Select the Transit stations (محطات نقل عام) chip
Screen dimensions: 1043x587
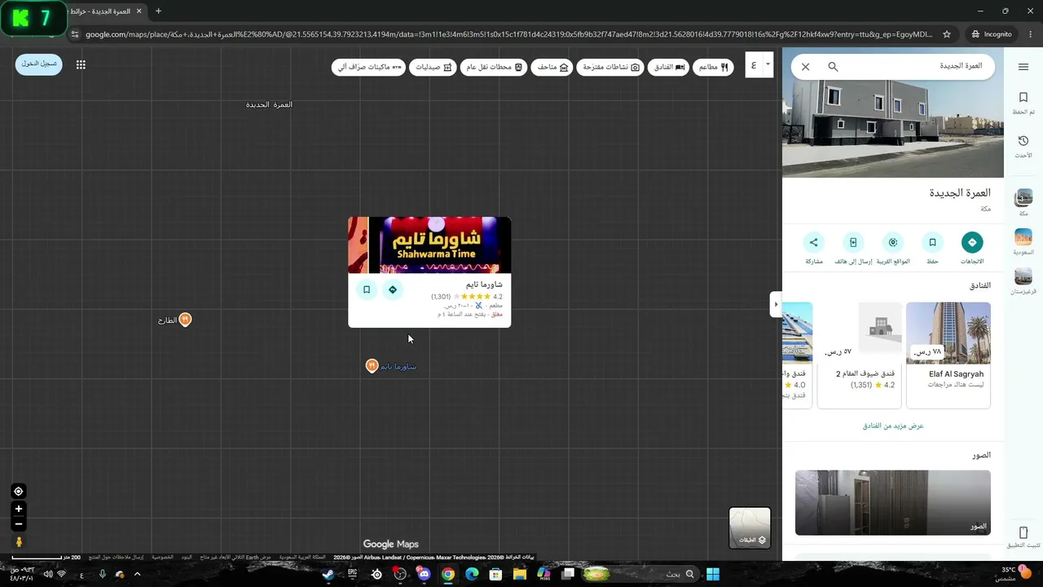pyautogui.click(x=495, y=67)
